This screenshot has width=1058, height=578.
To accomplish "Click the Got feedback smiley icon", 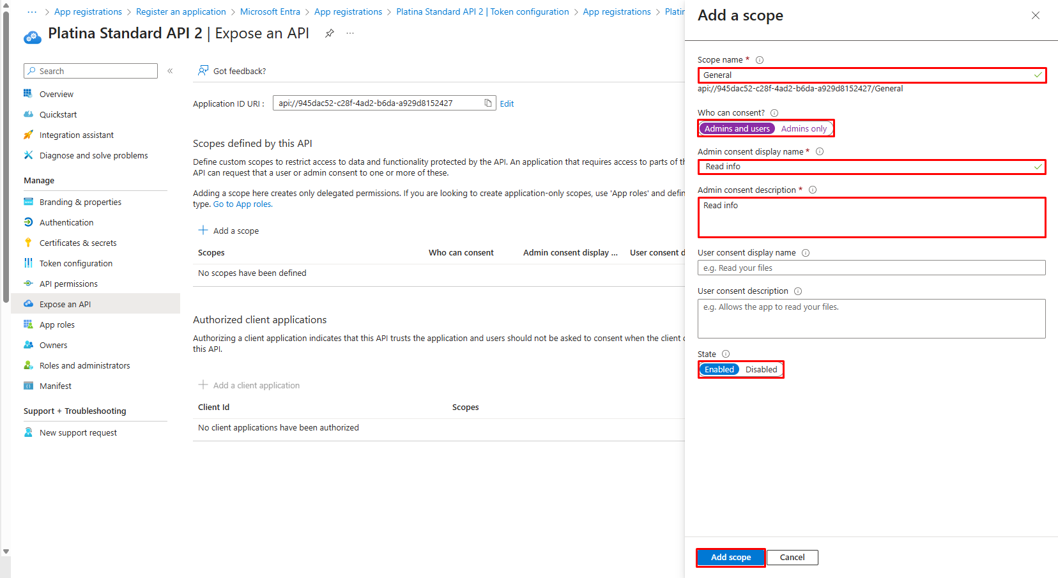I will 203,70.
